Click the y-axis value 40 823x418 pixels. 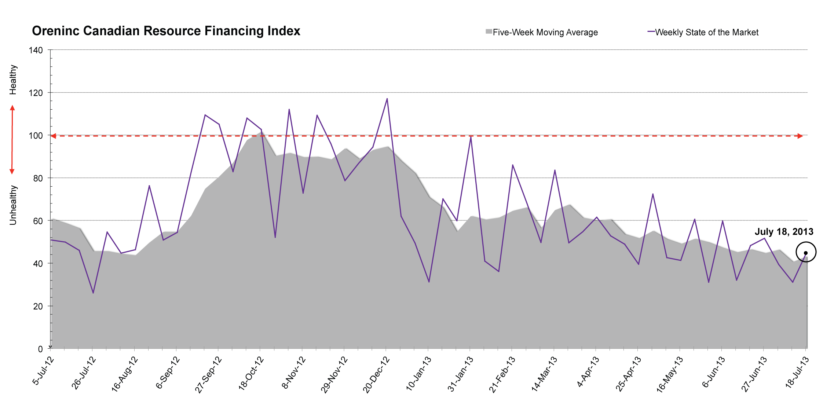[38, 264]
